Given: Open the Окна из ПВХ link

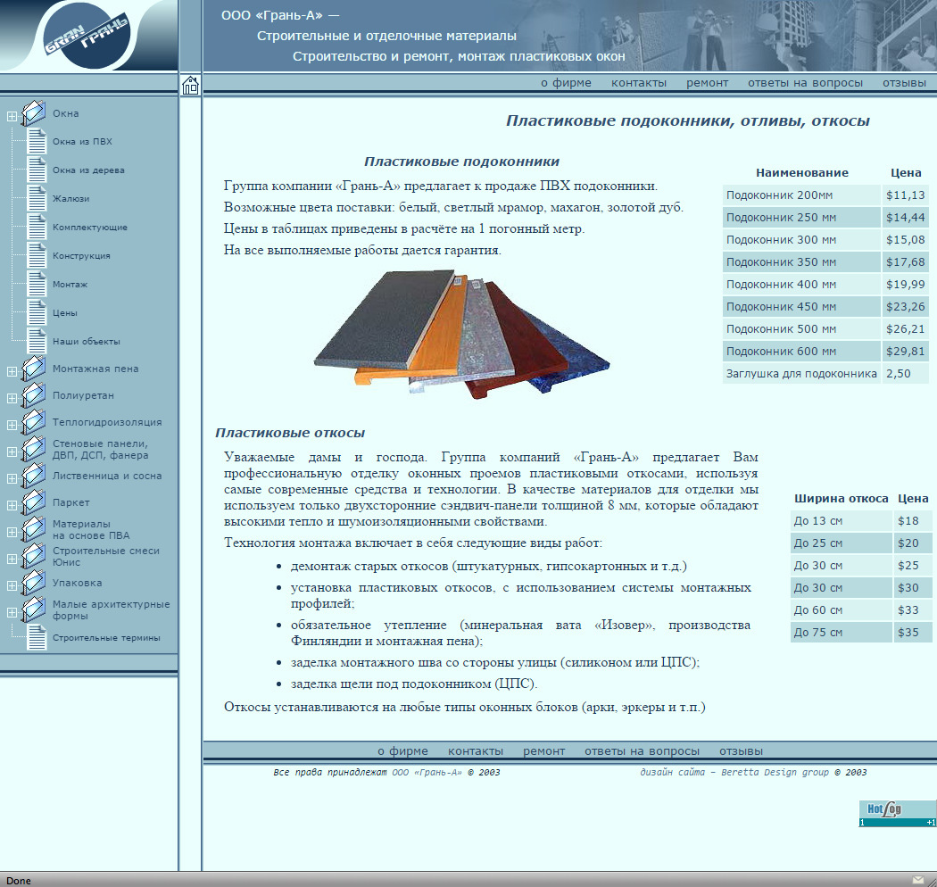Looking at the screenshot, I should click(x=82, y=142).
